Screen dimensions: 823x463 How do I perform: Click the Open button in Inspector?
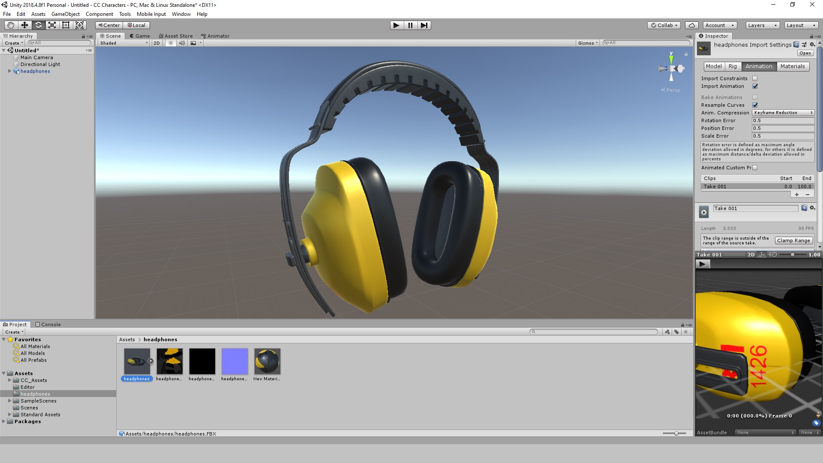click(x=805, y=53)
